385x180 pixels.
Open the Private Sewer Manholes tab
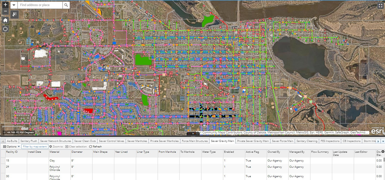(x=165, y=141)
